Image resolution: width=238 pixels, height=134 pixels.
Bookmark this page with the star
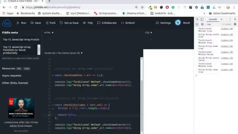(142, 7)
